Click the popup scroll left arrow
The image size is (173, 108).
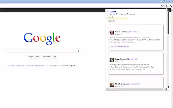[x=107, y=89]
